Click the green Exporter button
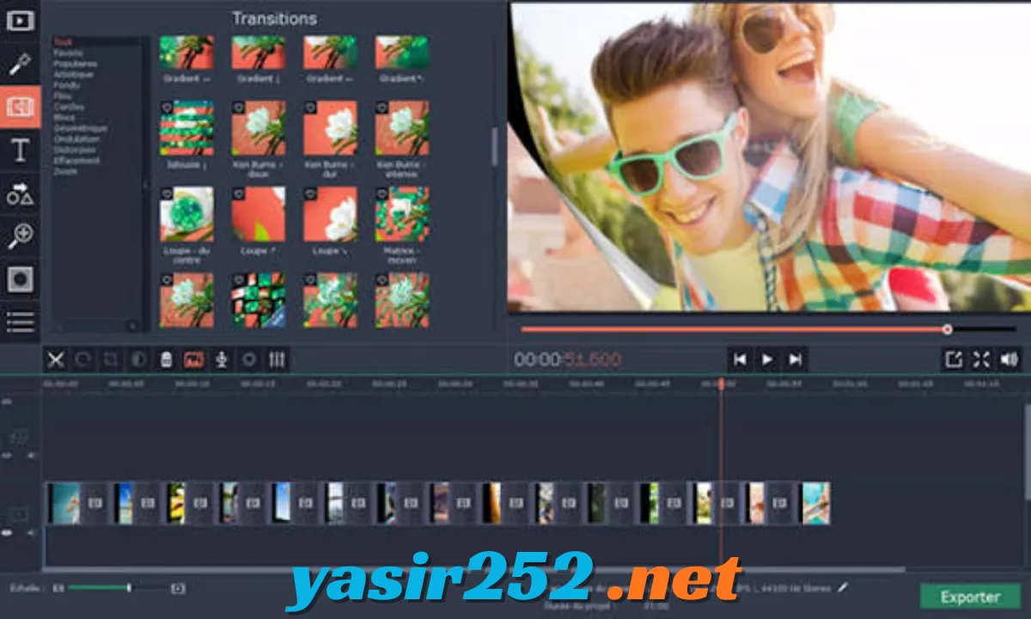Image resolution: width=1031 pixels, height=619 pixels. (x=970, y=597)
